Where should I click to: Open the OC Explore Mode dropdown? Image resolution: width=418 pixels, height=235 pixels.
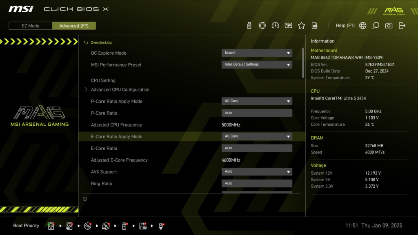pyautogui.click(x=257, y=53)
